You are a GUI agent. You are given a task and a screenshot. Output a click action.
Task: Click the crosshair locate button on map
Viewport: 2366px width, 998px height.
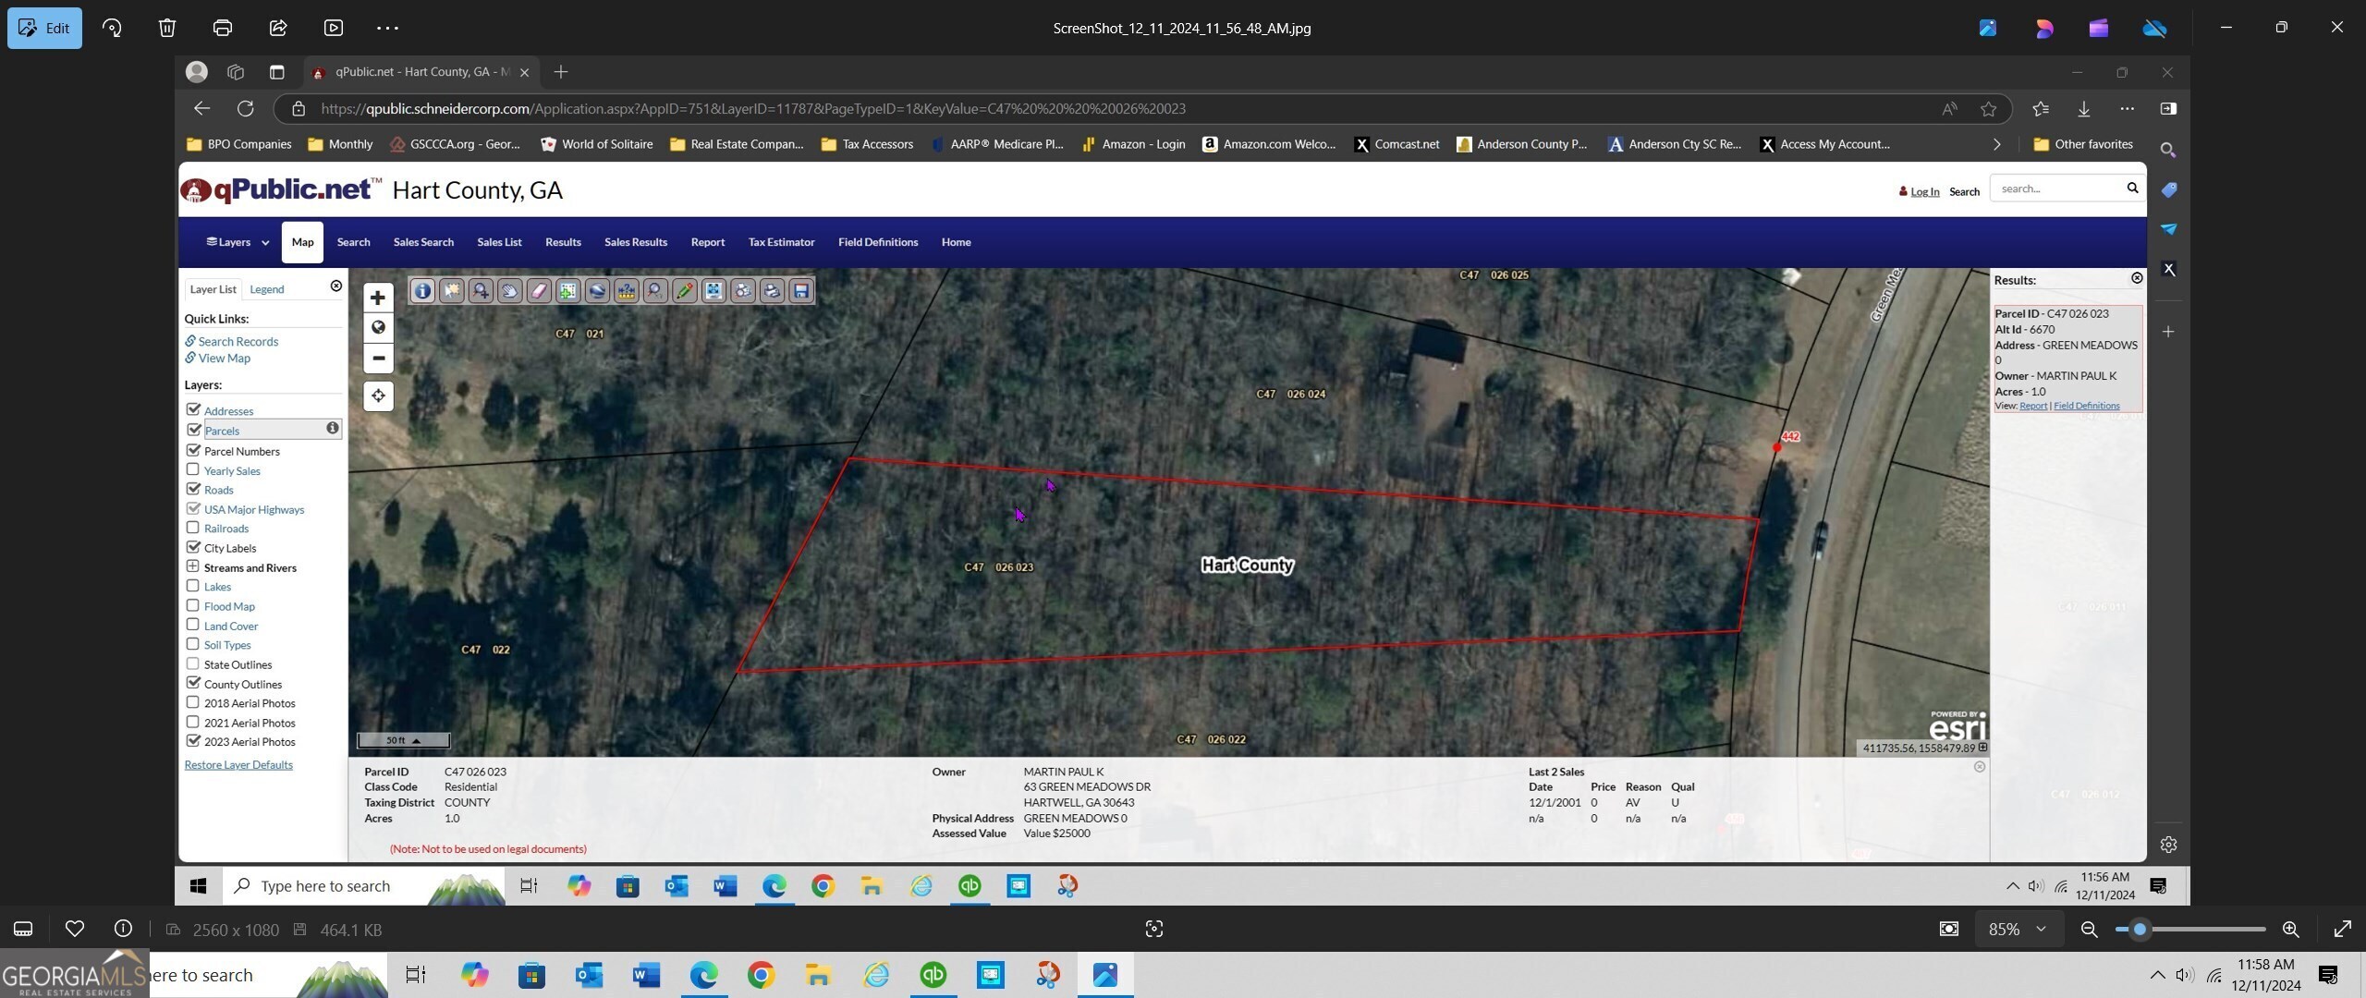(378, 396)
